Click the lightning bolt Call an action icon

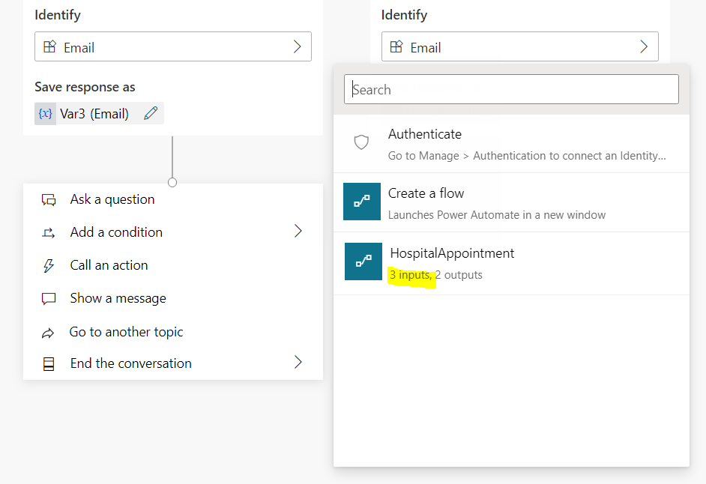click(49, 266)
